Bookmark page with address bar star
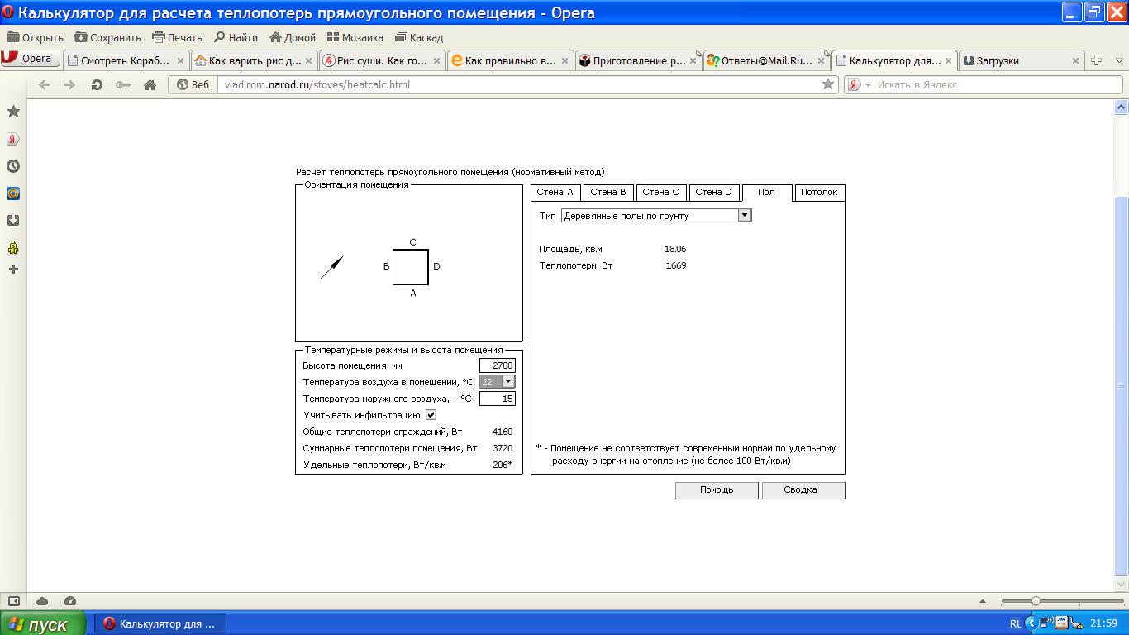This screenshot has width=1129, height=635. (827, 84)
